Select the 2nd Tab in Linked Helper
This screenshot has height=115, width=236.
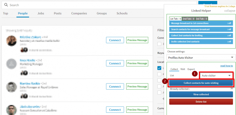188,19
